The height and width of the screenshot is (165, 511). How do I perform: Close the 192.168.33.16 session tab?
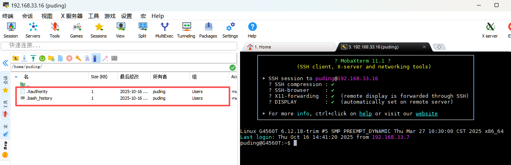(424, 47)
